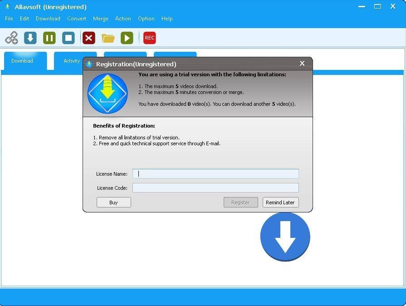This screenshot has height=306, width=406.
Task: Click 'Remove all limitations of trial version.' text
Action: pyautogui.click(x=139, y=138)
